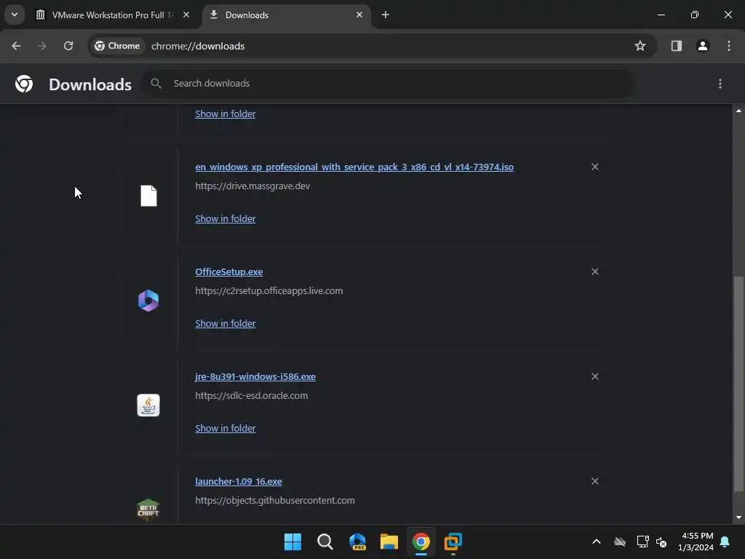Click the OneDrive cloud tray icon
This screenshot has width=745, height=559.
coord(620,542)
